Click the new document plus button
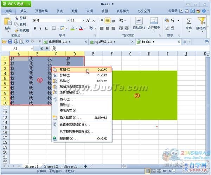The image size is (211, 175). click(185, 42)
